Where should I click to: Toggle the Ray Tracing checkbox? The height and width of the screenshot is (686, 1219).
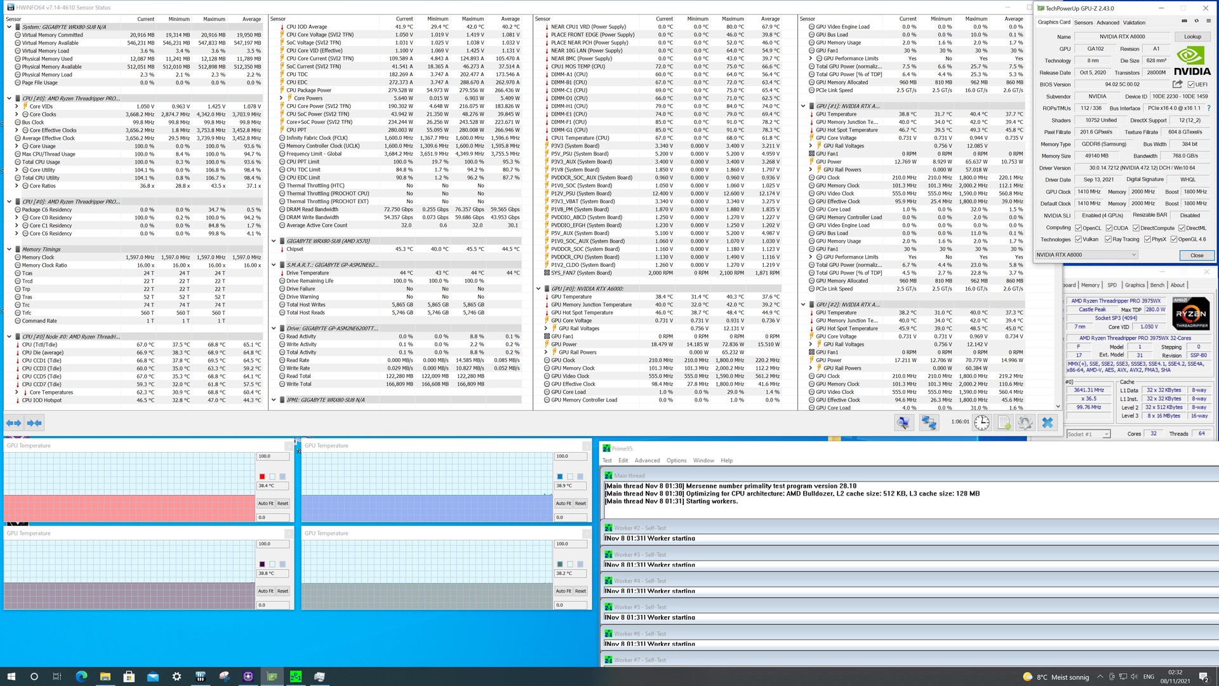click(x=1109, y=239)
